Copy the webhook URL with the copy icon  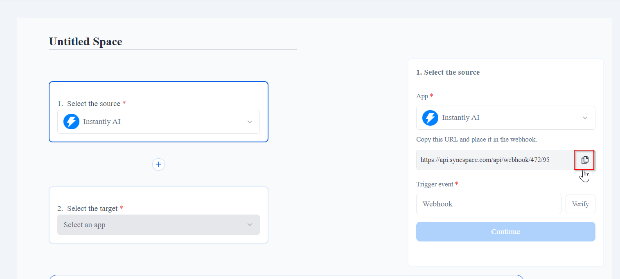(x=585, y=160)
